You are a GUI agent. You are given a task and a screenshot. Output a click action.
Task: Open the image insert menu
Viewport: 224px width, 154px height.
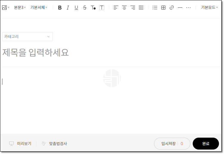[6, 7]
